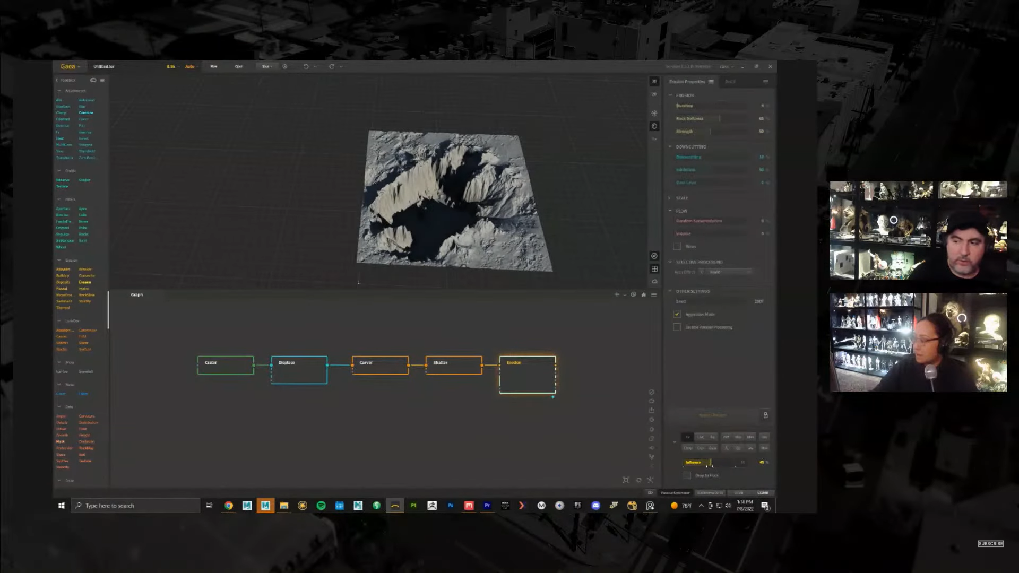Adjust the Influence slider
Viewport: 1019px width, 573px height.
pos(711,463)
